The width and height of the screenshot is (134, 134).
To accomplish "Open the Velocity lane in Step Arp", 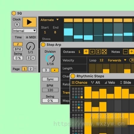I will [x=74, y=60].
